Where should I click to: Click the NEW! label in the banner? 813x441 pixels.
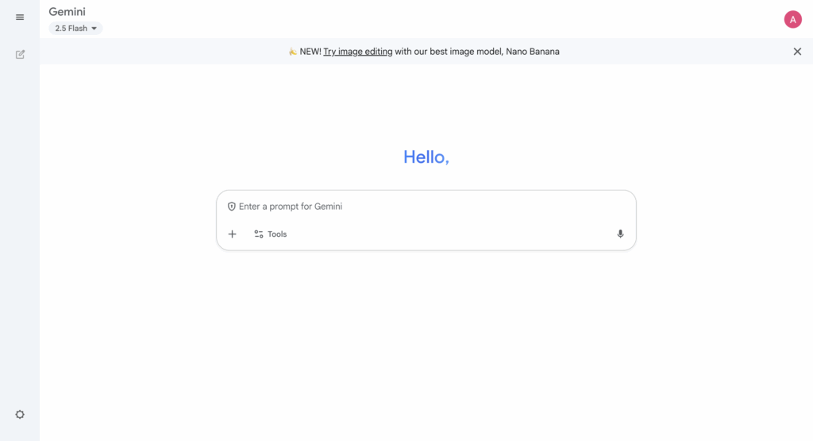(310, 52)
